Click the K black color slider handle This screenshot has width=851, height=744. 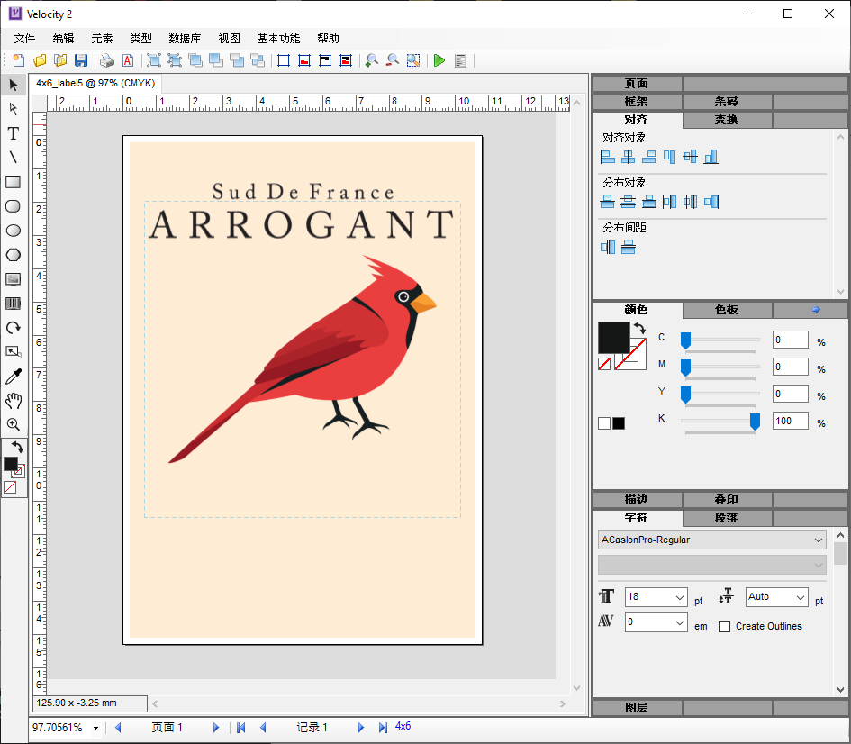click(755, 421)
